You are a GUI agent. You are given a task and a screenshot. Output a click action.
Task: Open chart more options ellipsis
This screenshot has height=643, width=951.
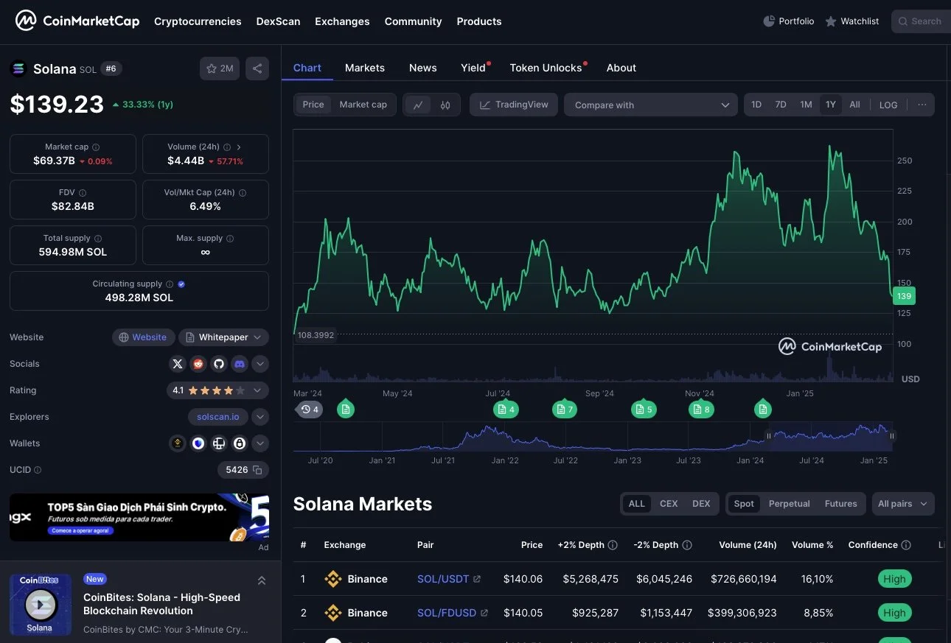(922, 105)
